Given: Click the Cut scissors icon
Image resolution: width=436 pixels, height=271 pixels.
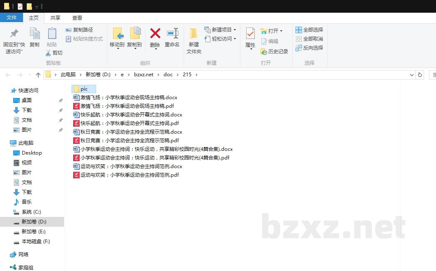Looking at the screenshot, I should pos(48,53).
